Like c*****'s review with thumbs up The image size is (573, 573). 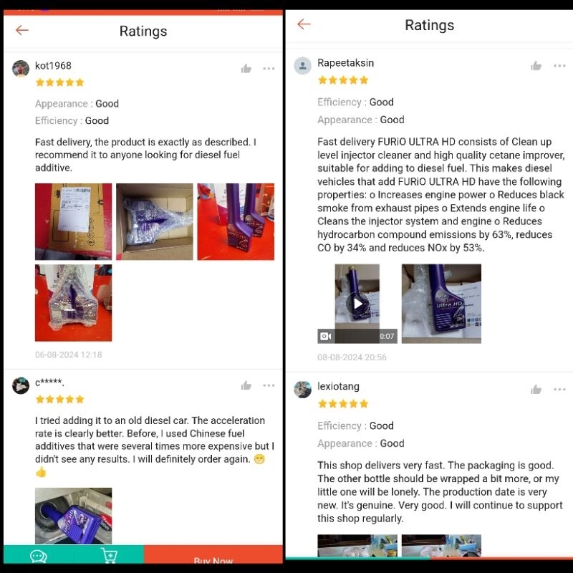tap(246, 385)
